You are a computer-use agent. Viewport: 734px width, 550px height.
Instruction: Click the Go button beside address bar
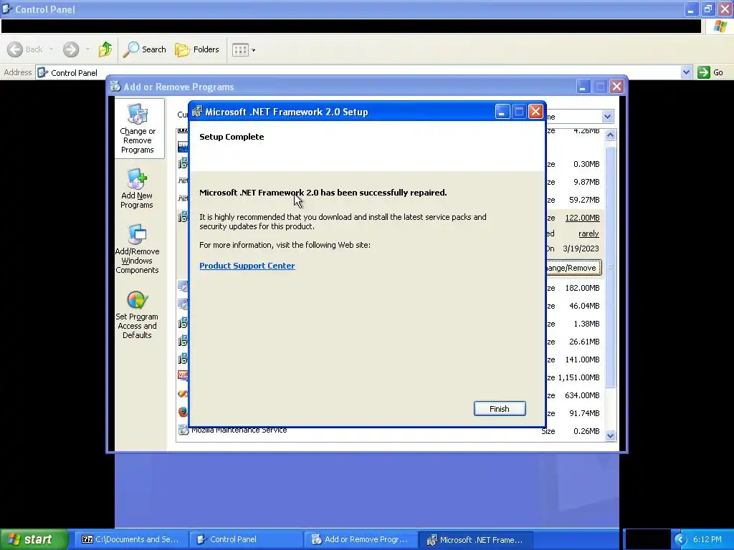click(x=711, y=72)
